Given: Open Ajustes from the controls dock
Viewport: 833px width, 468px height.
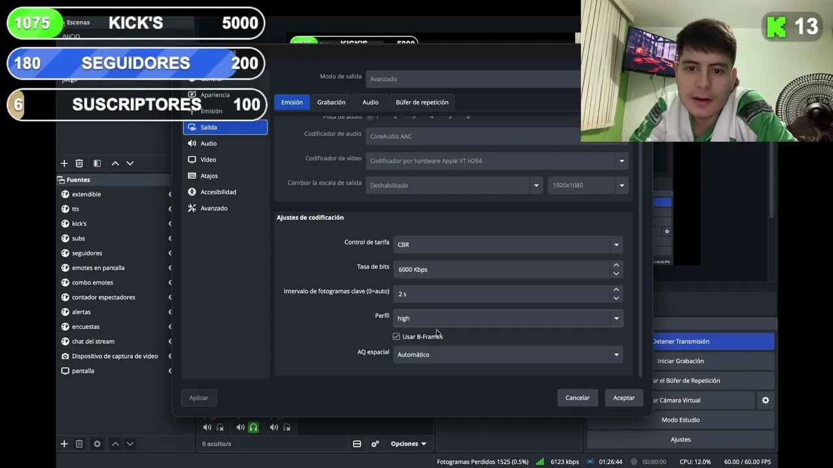Looking at the screenshot, I should (681, 439).
